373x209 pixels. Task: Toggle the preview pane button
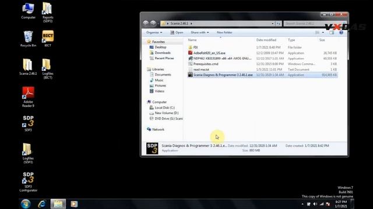[332, 33]
